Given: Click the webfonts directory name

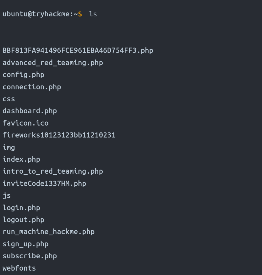Looking at the screenshot, I should point(19,268).
